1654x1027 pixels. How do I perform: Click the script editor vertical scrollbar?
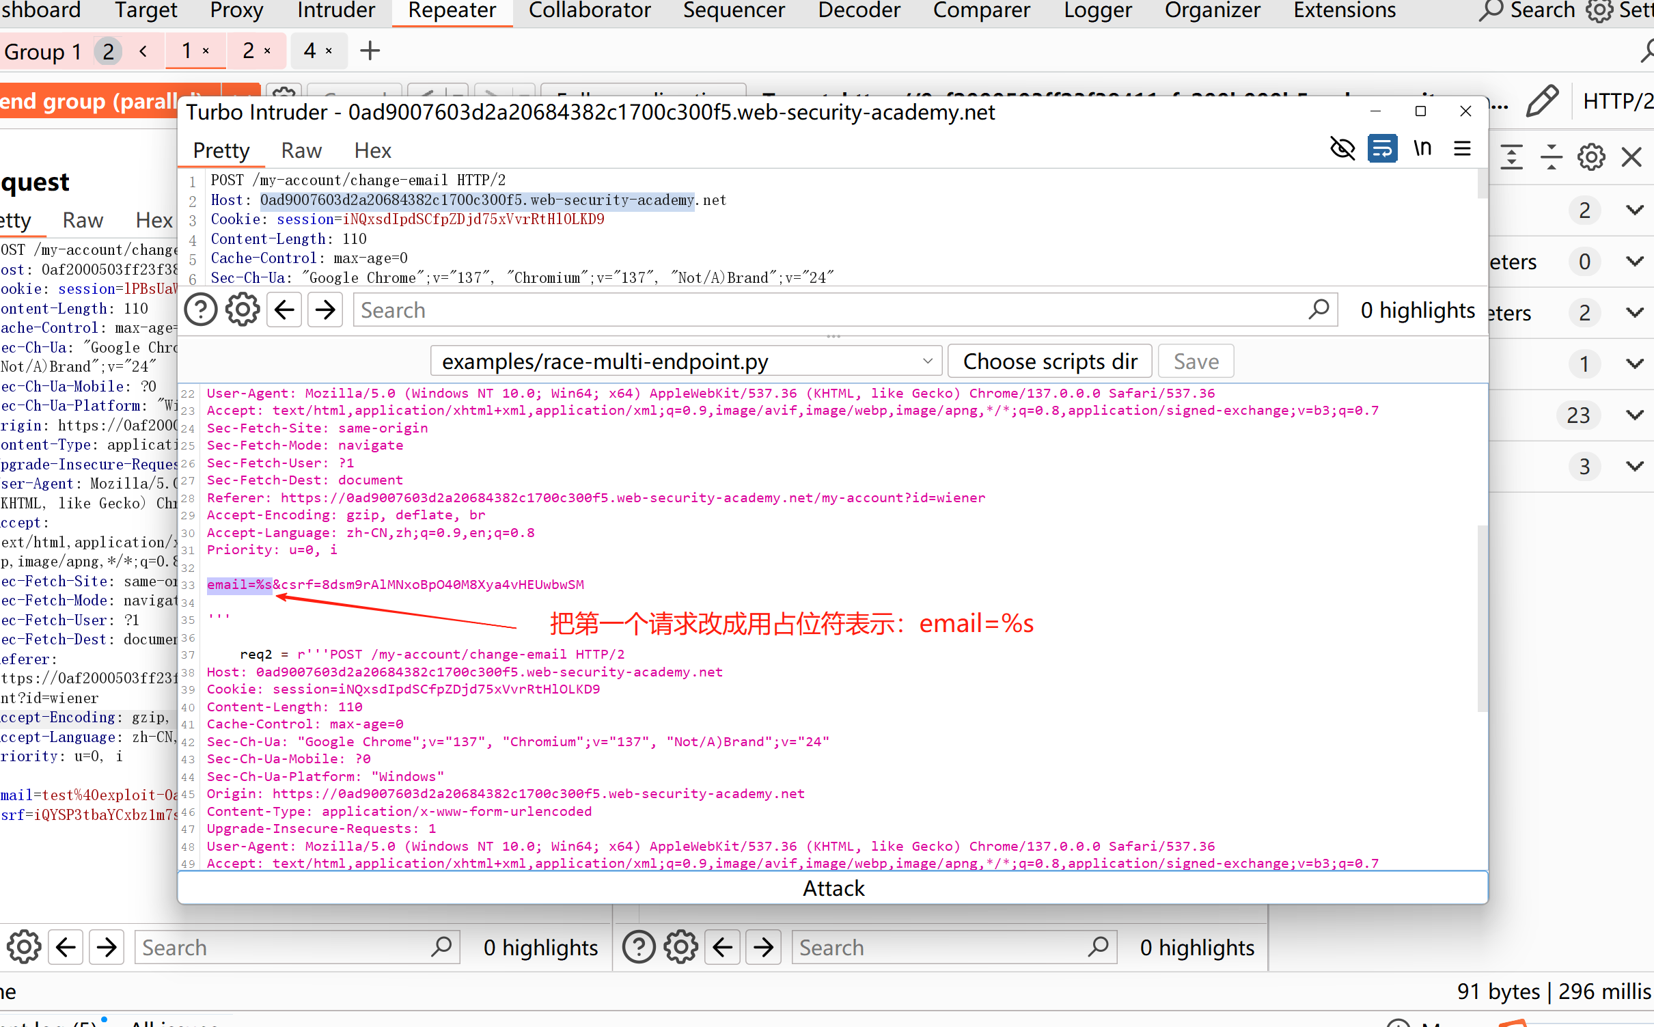[1482, 618]
